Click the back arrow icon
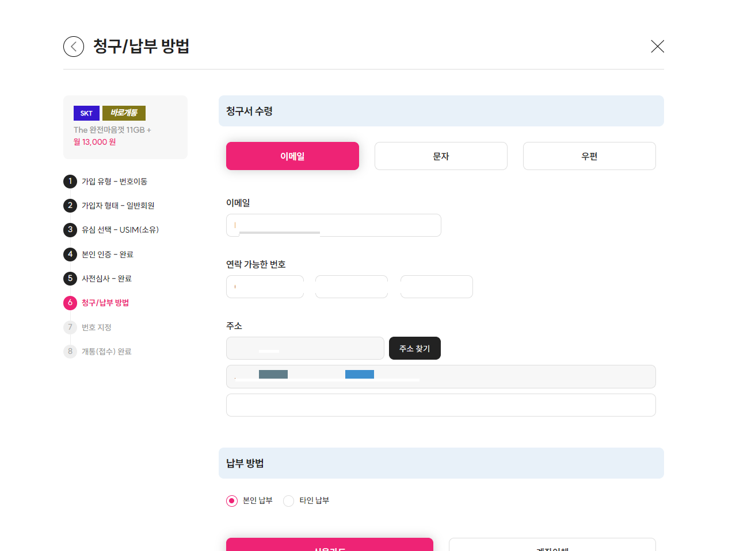This screenshot has width=736, height=551. tap(74, 47)
